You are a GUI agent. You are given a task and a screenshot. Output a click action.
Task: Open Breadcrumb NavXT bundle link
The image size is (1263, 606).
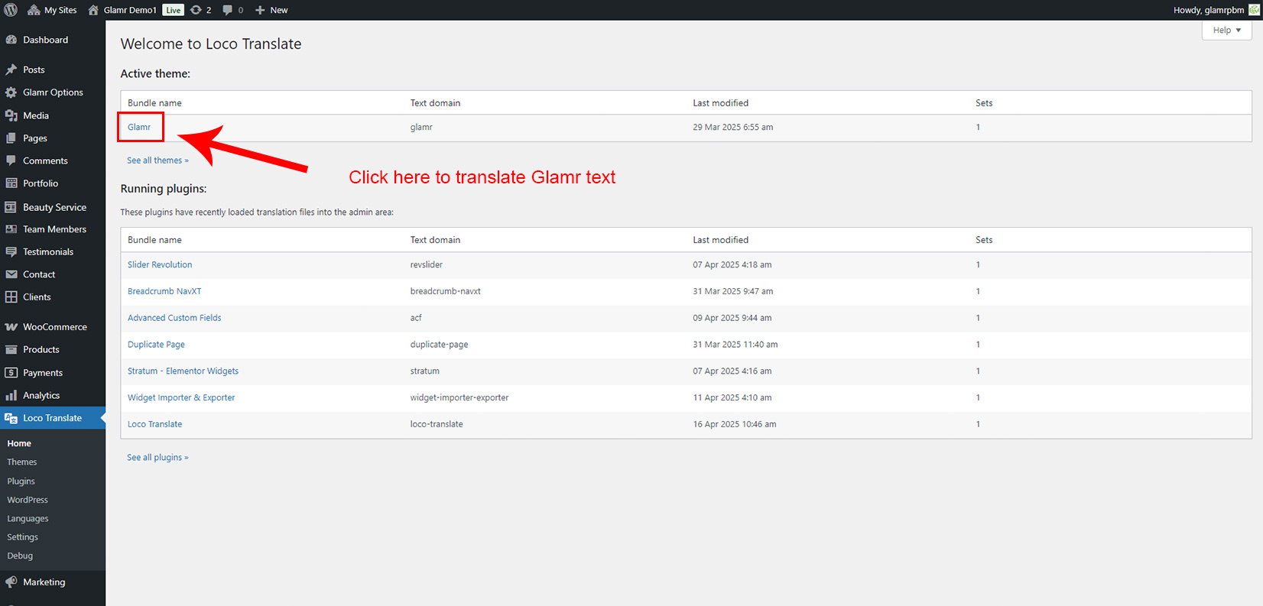pyautogui.click(x=164, y=291)
